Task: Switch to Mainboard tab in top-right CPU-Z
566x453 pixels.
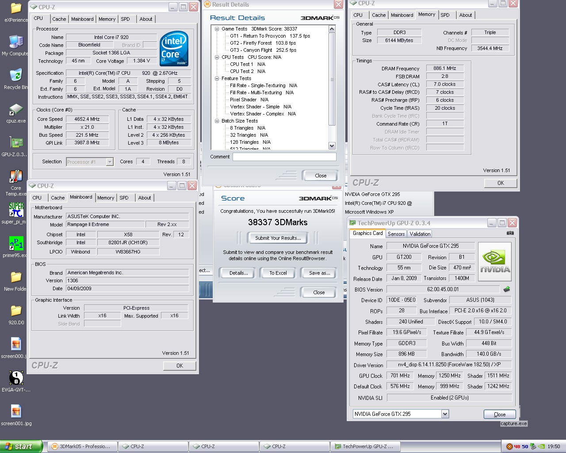Action: click(402, 15)
